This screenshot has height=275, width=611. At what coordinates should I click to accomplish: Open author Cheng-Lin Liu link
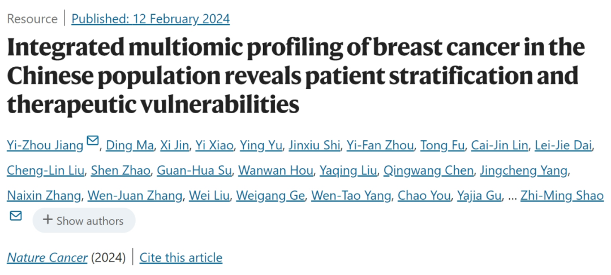pos(45,170)
